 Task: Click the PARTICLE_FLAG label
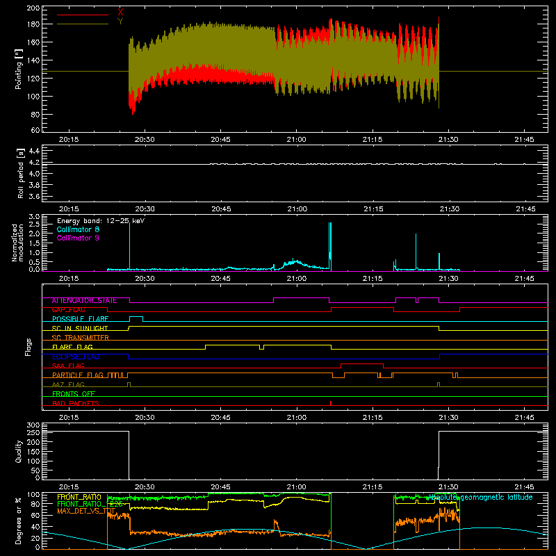[78, 375]
